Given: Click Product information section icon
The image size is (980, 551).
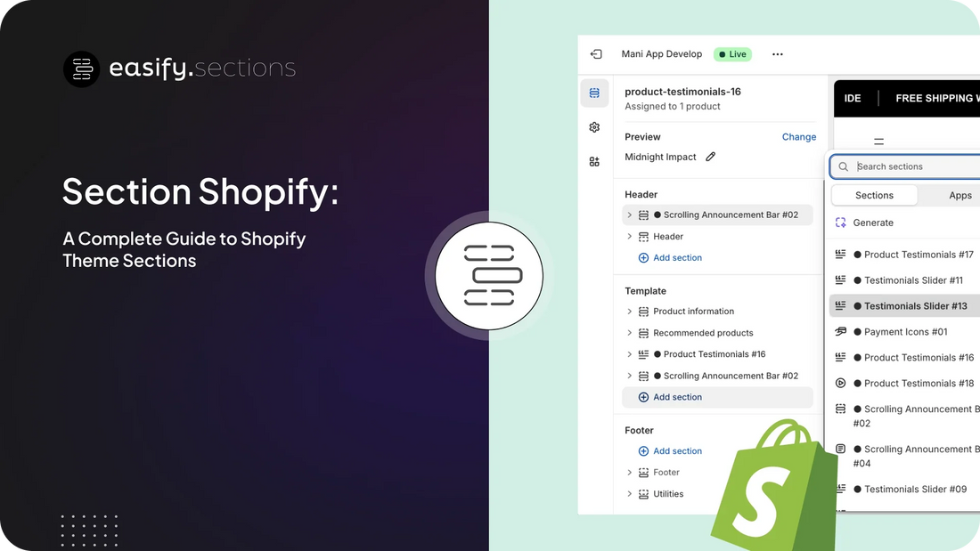Looking at the screenshot, I should (644, 312).
